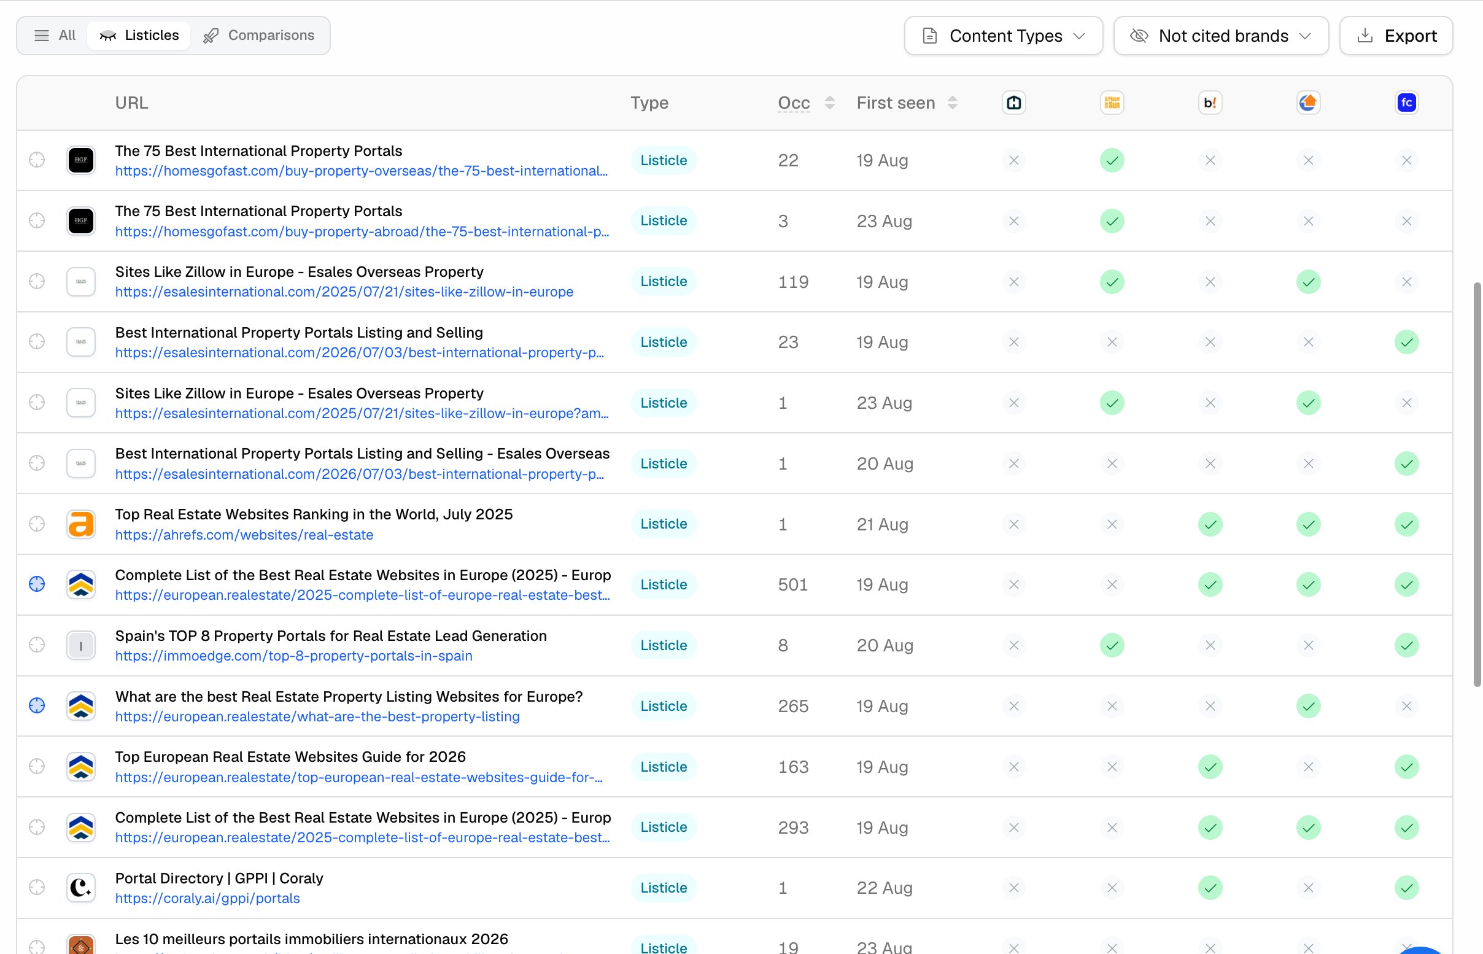
Task: Expand the Not cited brands dropdown
Action: (x=1221, y=36)
